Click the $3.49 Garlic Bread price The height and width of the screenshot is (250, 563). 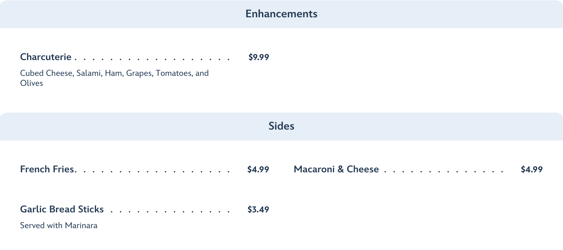click(258, 209)
